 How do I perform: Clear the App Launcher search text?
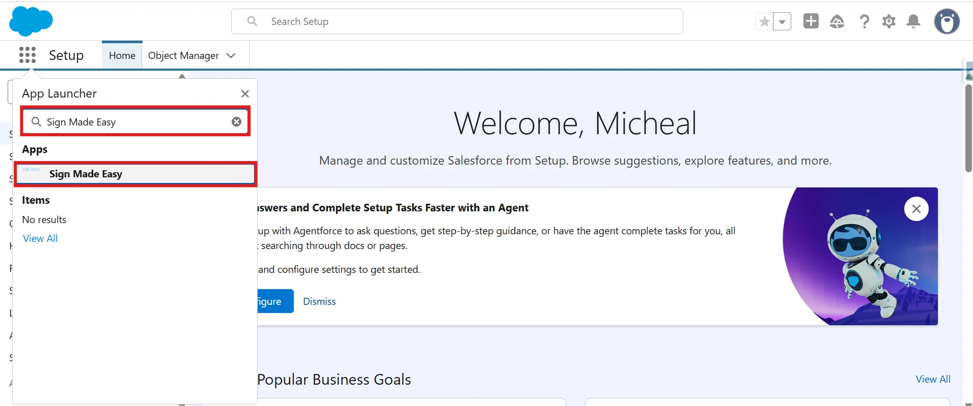click(x=236, y=121)
